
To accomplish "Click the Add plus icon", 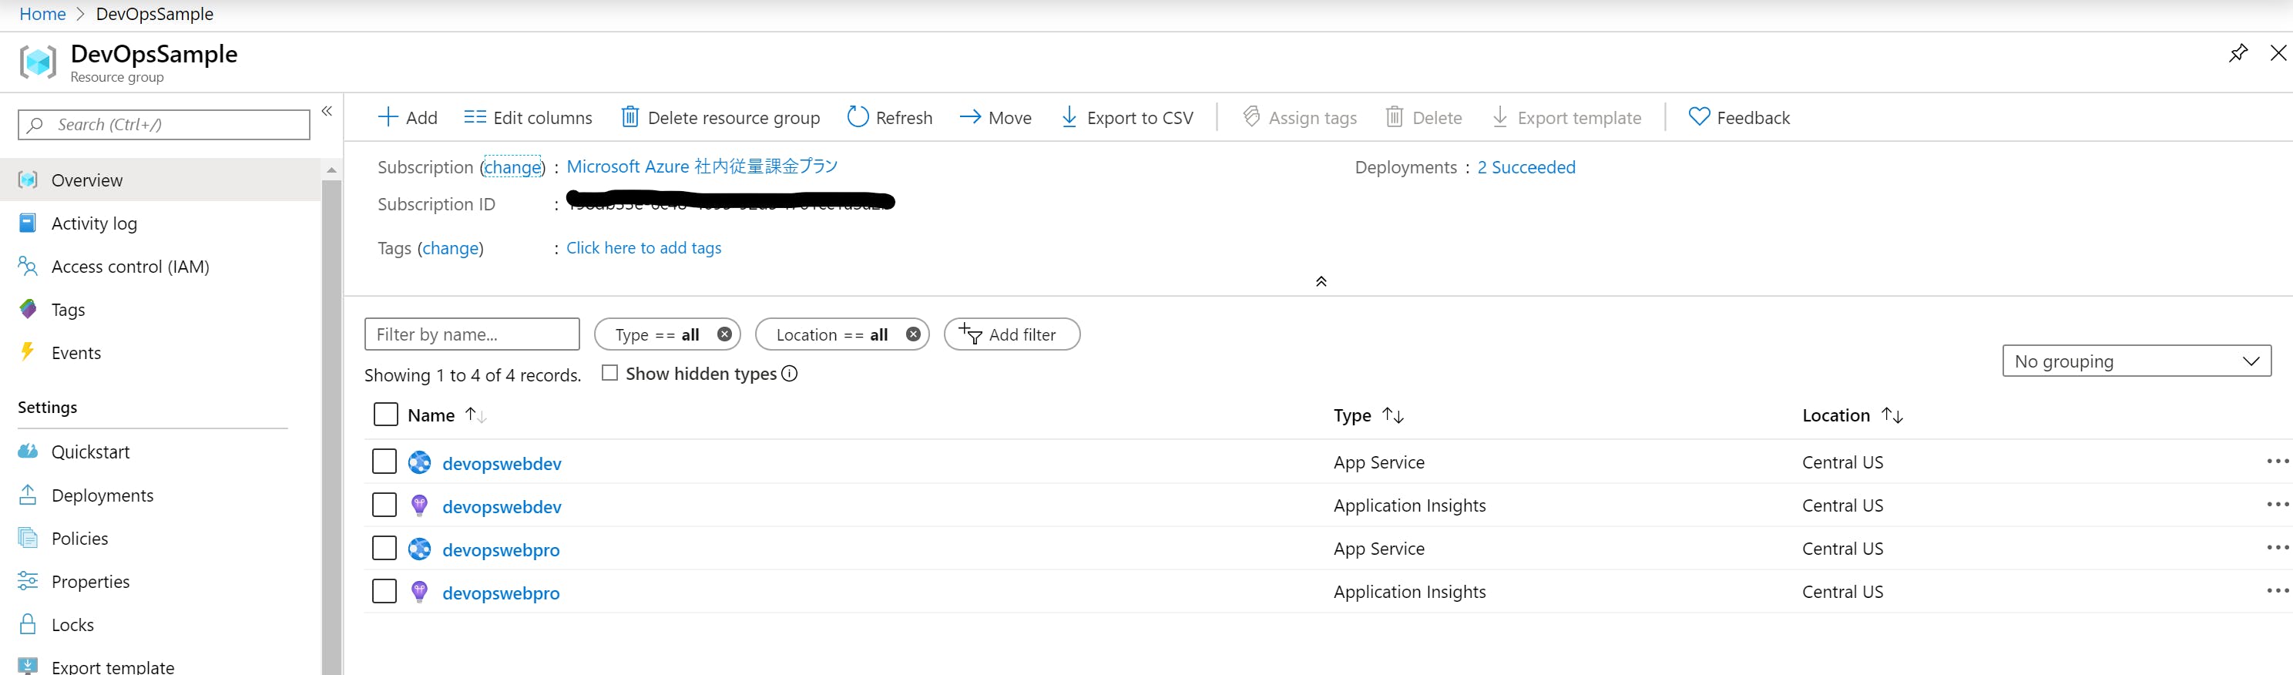I will 388,116.
